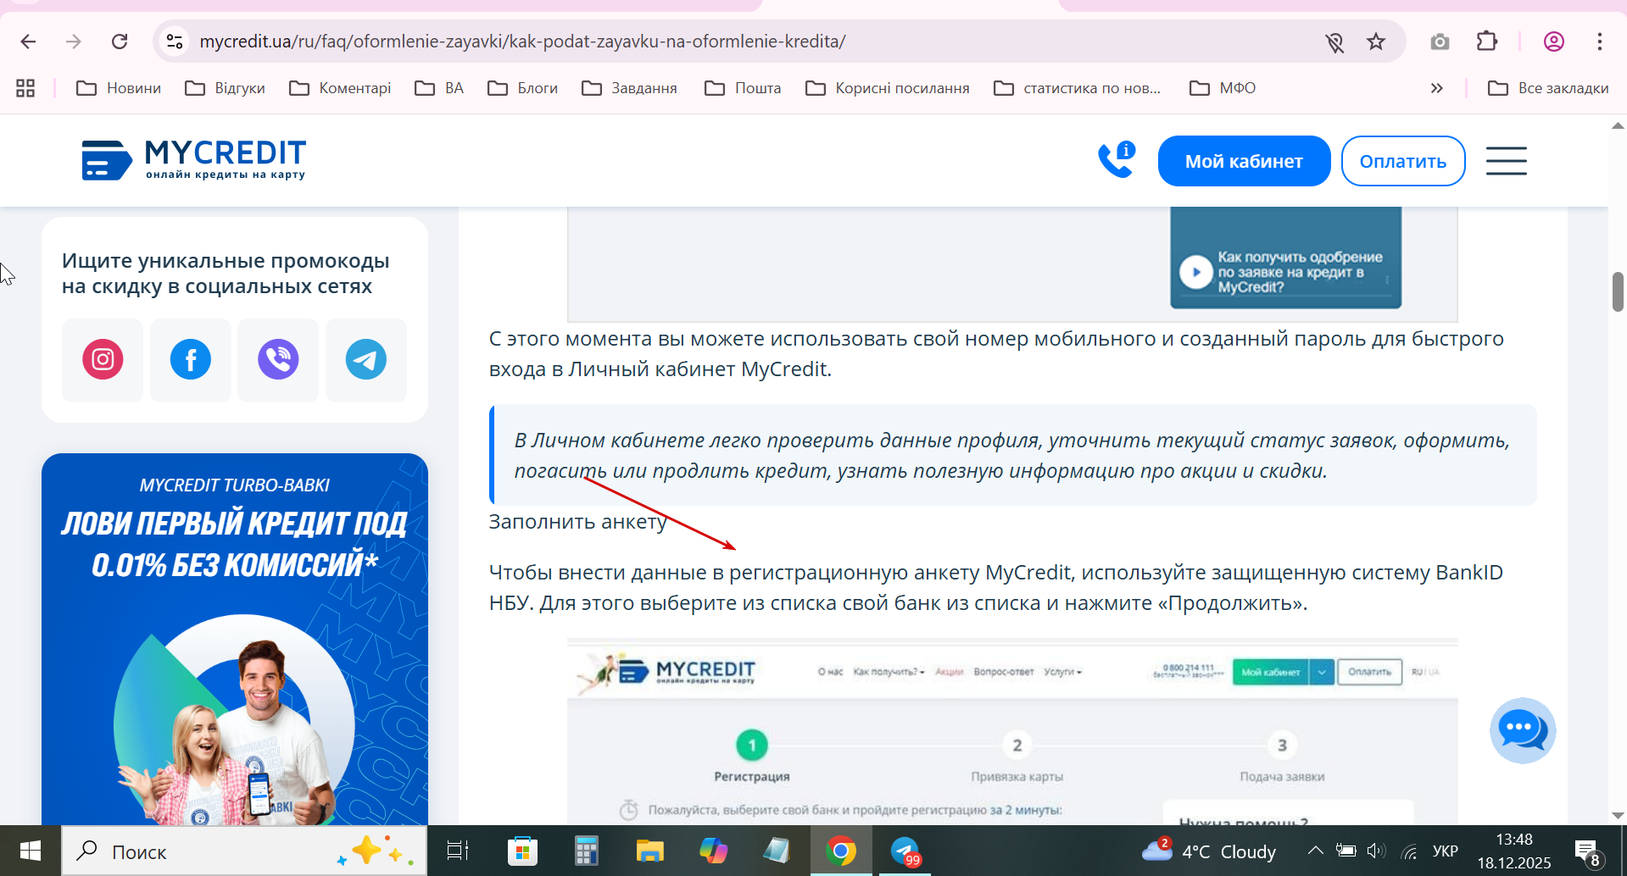Go back to the previous page
The image size is (1627, 876).
(x=28, y=42)
